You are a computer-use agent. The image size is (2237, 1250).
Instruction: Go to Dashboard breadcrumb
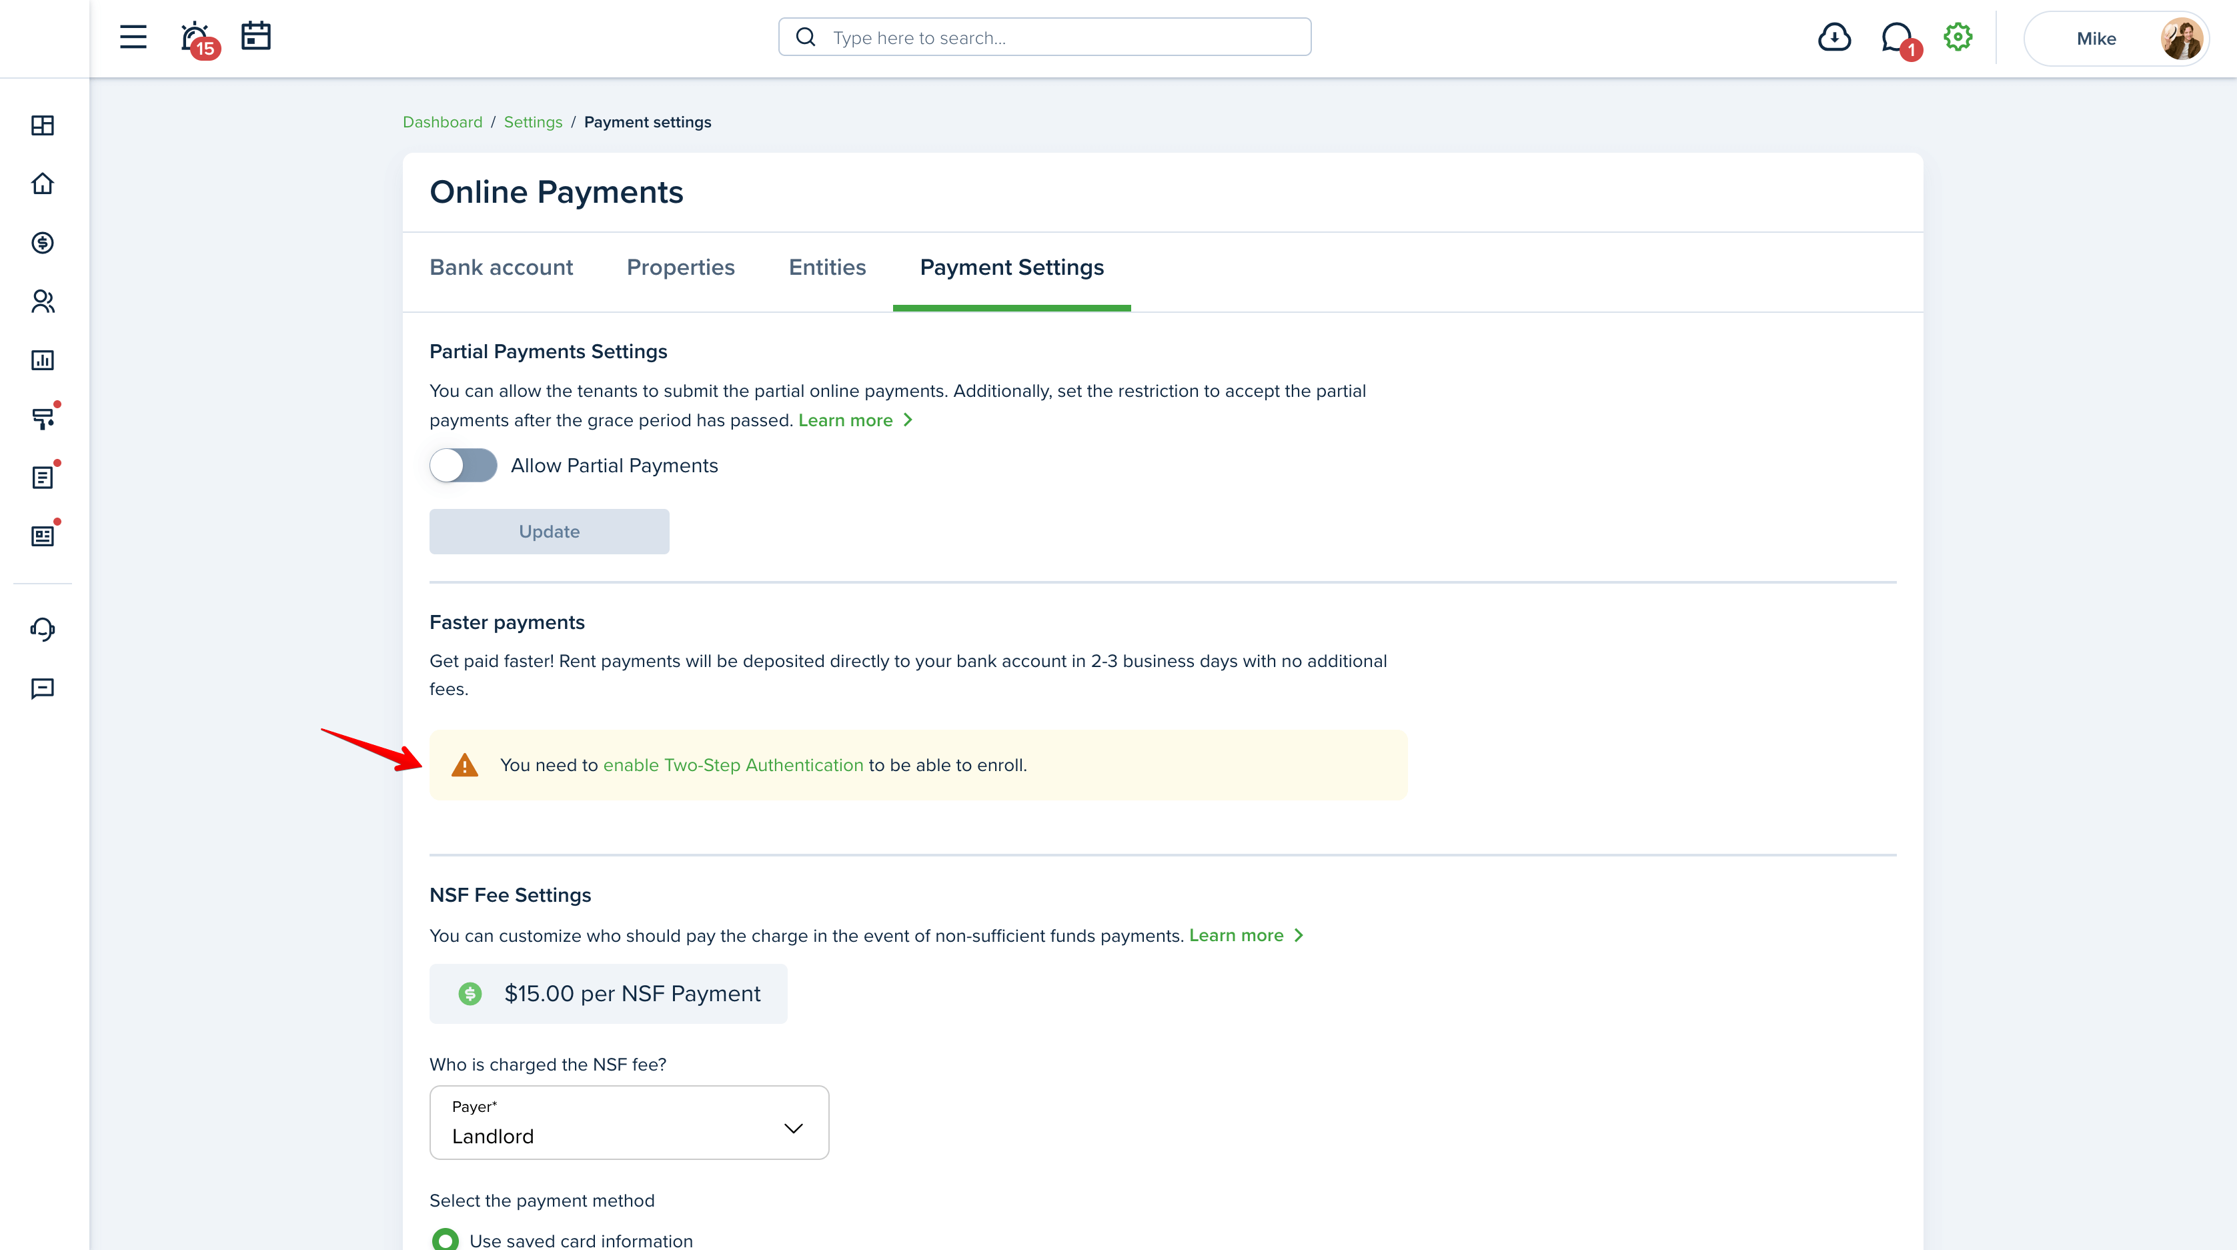pos(442,123)
